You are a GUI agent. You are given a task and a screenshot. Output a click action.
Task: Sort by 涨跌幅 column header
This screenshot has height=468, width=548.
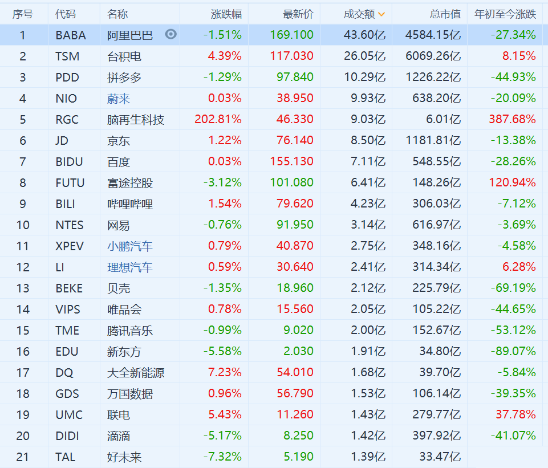point(226,14)
